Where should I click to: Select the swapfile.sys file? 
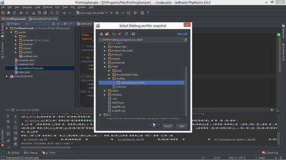(118, 111)
